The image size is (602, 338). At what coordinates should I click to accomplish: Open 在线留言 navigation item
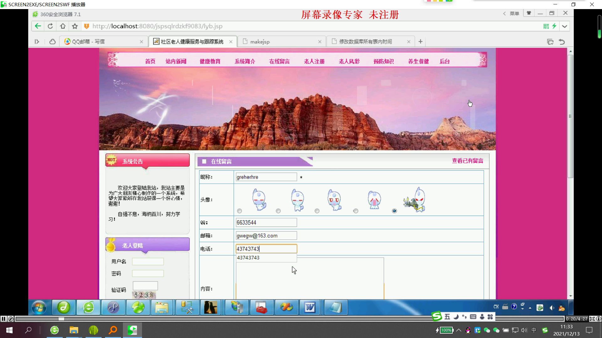[279, 62]
